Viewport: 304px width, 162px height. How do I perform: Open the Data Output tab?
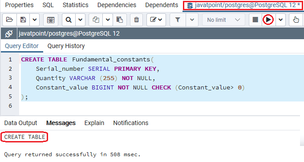point(20,123)
